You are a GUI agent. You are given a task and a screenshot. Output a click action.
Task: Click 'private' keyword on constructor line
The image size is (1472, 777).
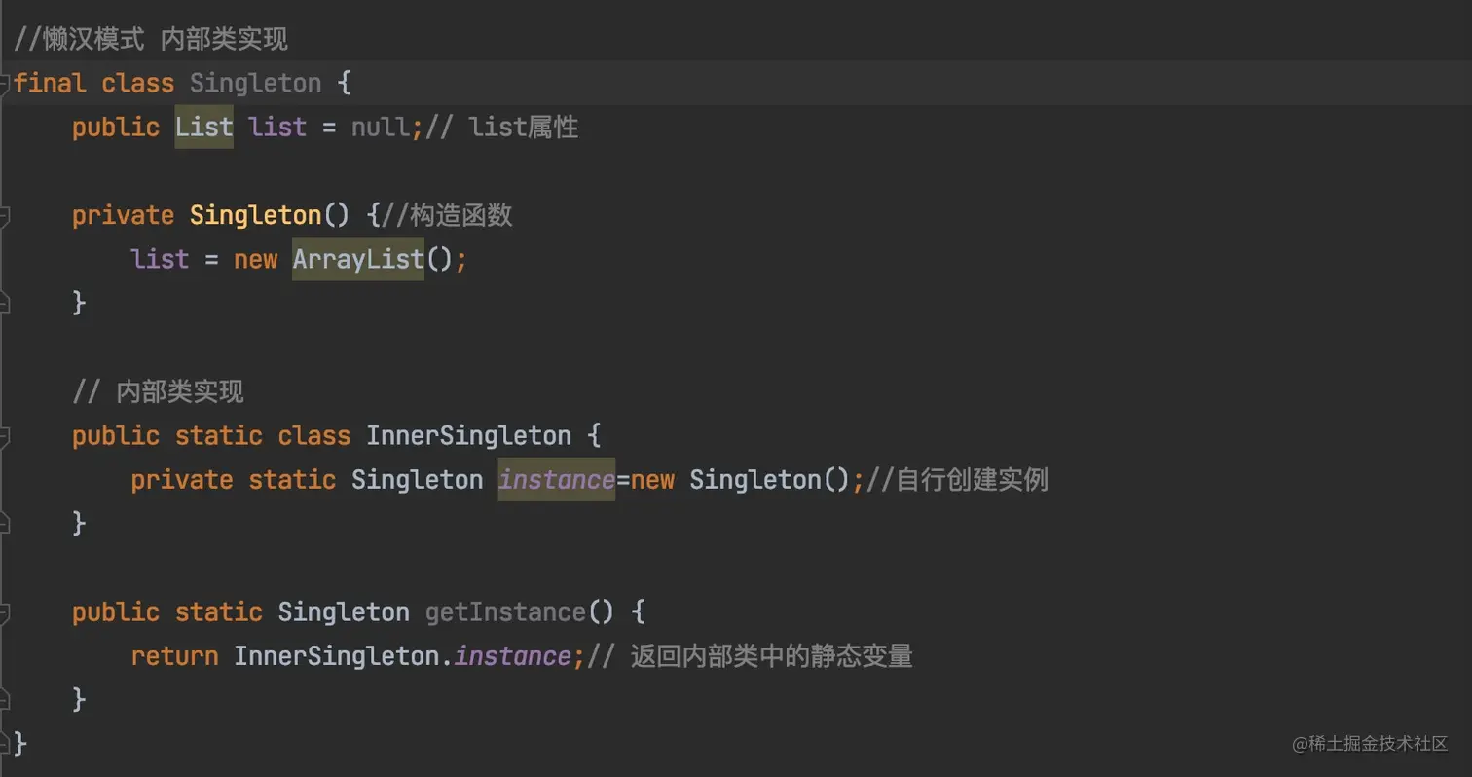124,215
